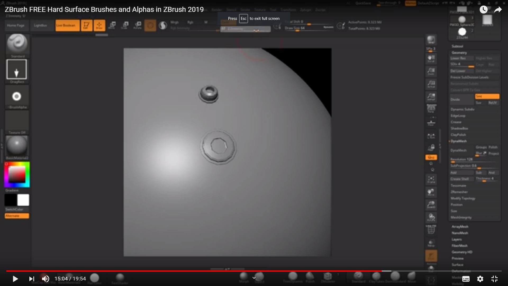Click the Rotate view icon
Viewport: 508px width, 286px height.
click(431, 218)
